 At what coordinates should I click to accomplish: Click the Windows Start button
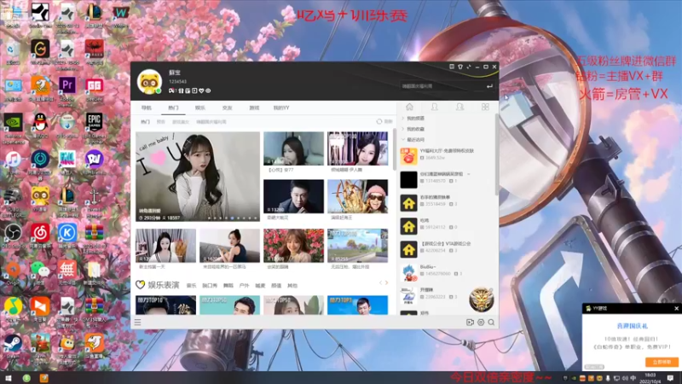pos(8,378)
